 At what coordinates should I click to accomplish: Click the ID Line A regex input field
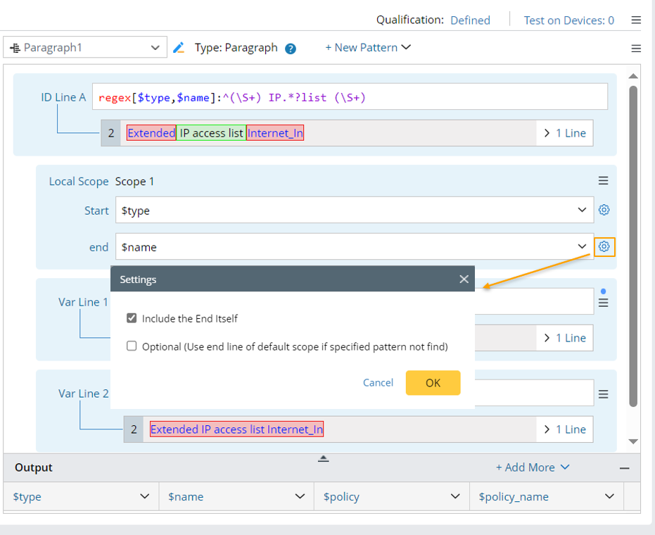tap(350, 97)
